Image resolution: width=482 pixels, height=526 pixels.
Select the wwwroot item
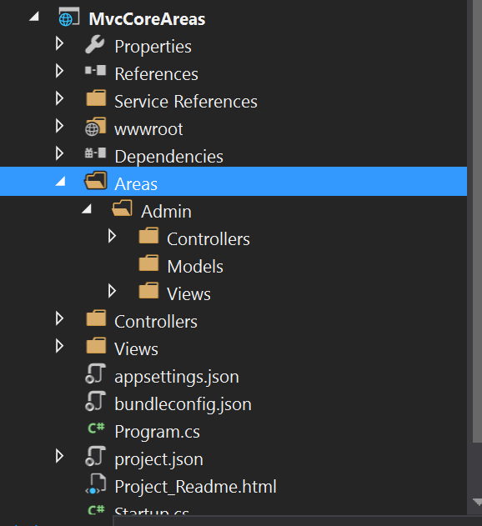click(x=148, y=129)
